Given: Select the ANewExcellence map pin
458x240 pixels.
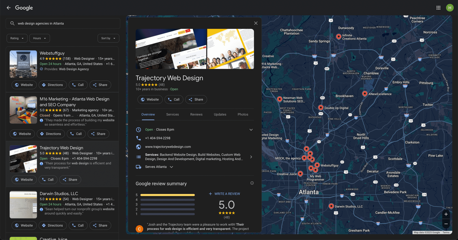Looking at the screenshot, I should tap(365, 93).
